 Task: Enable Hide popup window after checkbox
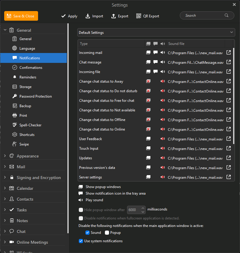point(81,210)
